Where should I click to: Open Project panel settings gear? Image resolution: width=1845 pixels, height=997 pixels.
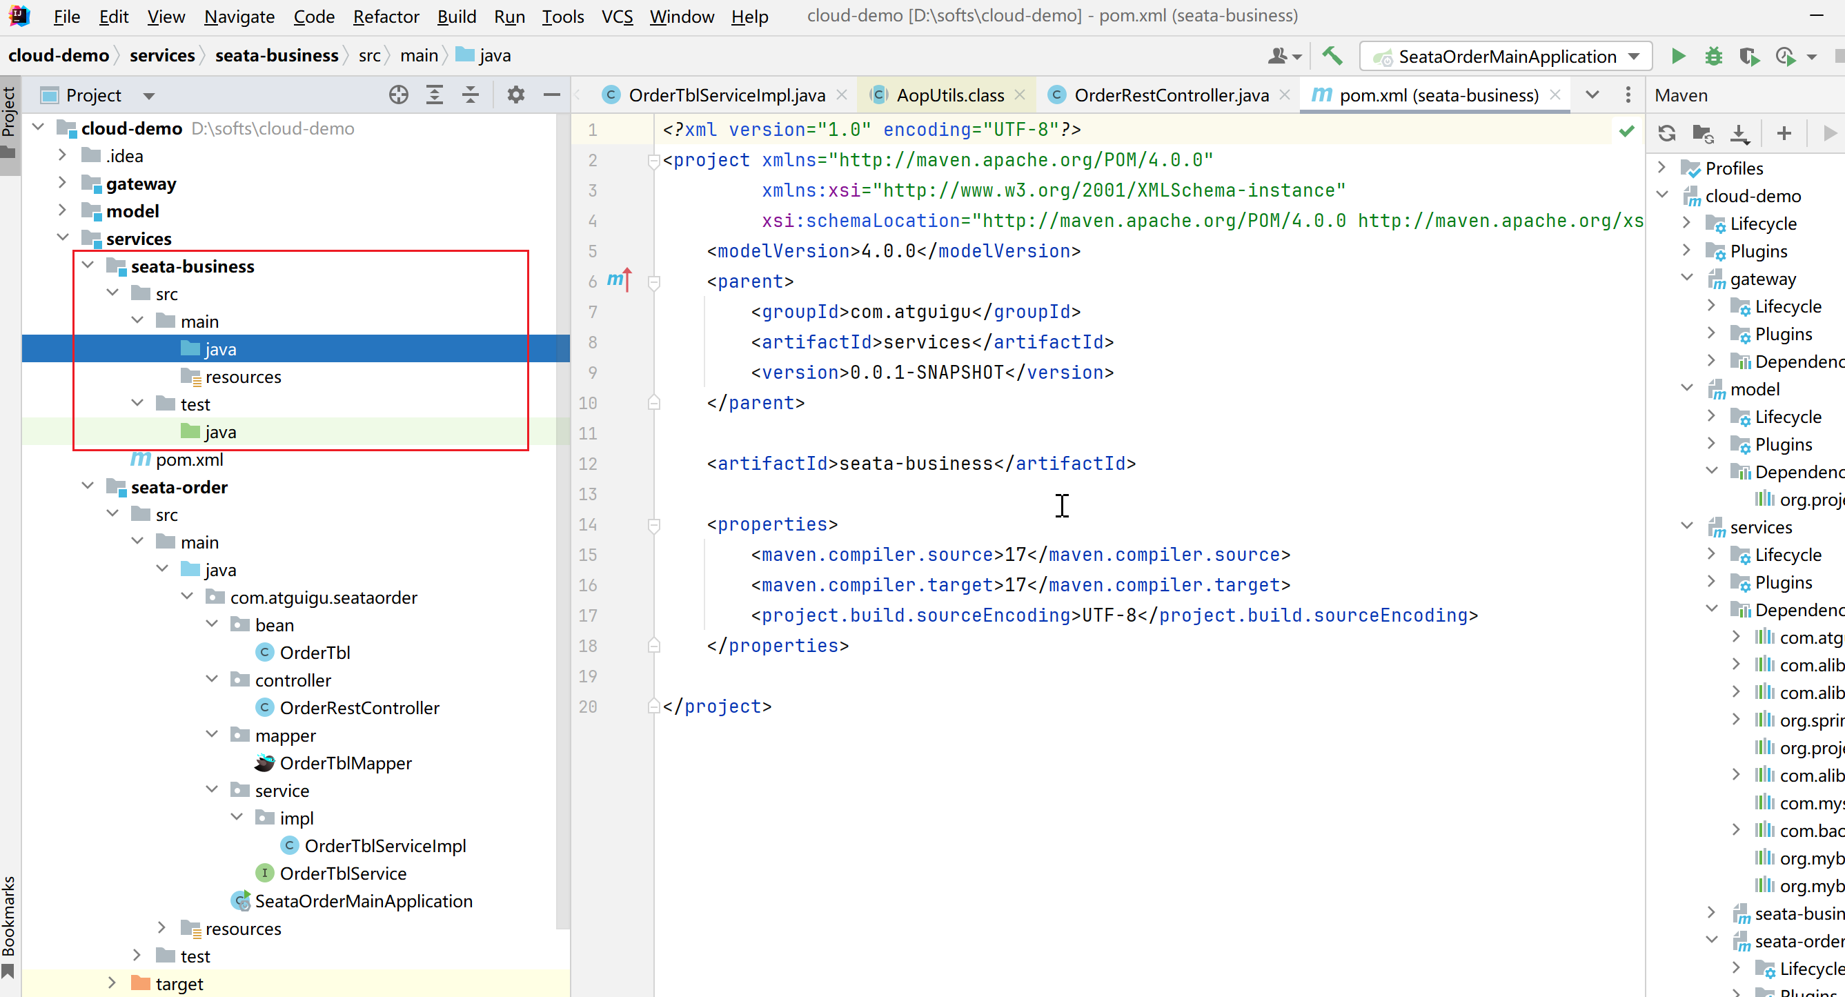(x=515, y=95)
